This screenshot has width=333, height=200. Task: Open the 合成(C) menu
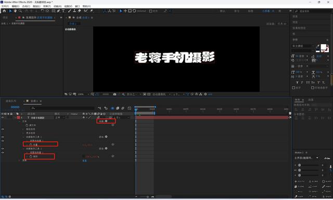click(x=26, y=6)
